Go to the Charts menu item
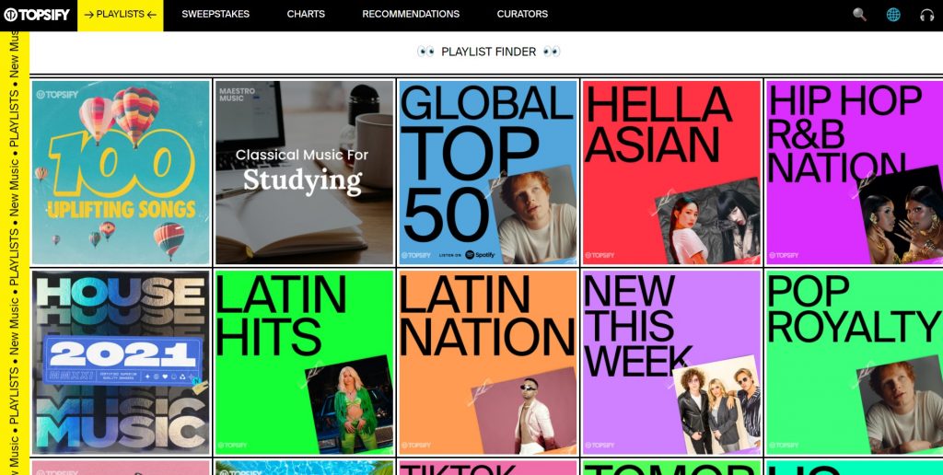 306,14
